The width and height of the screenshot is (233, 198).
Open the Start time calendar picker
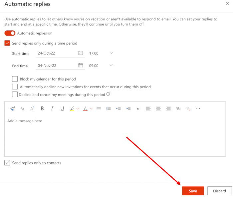(x=80, y=53)
